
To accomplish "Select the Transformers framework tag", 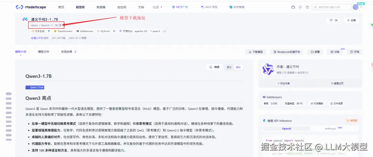I will coord(63,31).
